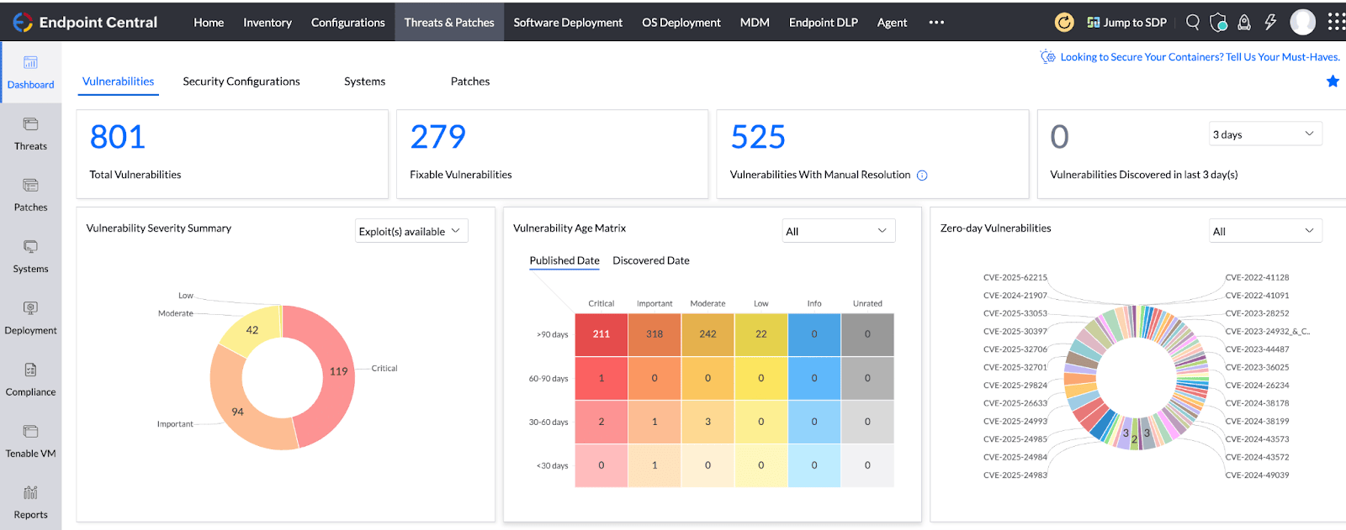The height and width of the screenshot is (530, 1346).
Task: Select Published Date in Age Matrix
Action: point(564,260)
